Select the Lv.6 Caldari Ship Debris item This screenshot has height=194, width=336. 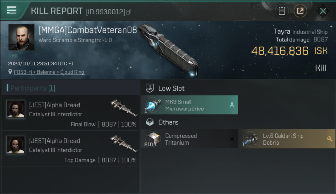click(287, 139)
